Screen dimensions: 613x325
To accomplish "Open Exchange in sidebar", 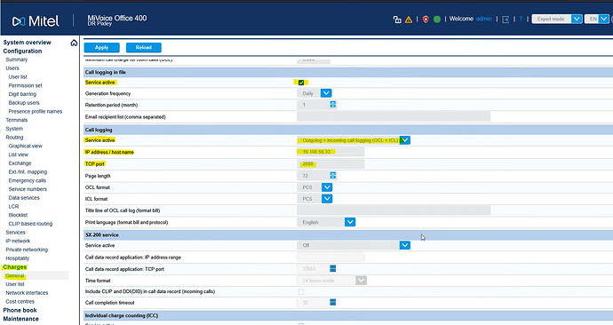I will click(20, 163).
